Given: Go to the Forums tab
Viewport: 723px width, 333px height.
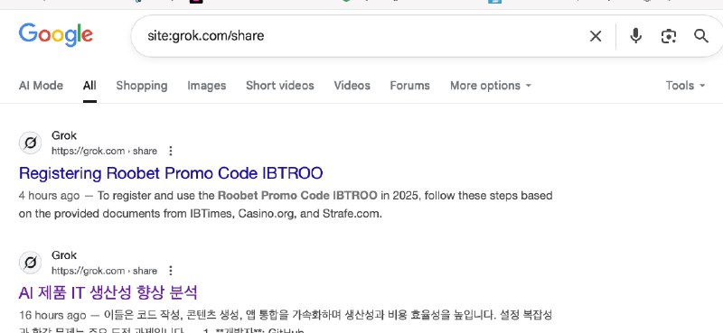Looking at the screenshot, I should coord(409,86).
